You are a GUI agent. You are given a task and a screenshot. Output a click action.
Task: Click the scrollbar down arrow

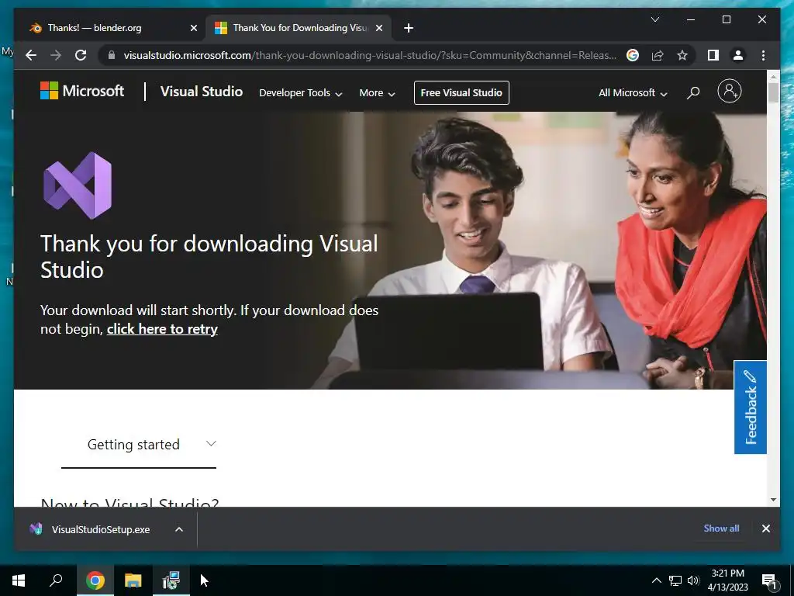pos(773,500)
